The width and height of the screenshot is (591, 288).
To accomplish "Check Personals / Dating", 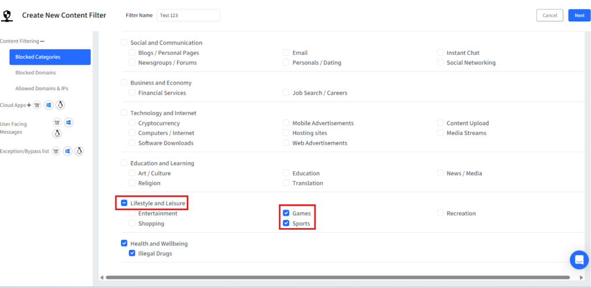I will [286, 62].
